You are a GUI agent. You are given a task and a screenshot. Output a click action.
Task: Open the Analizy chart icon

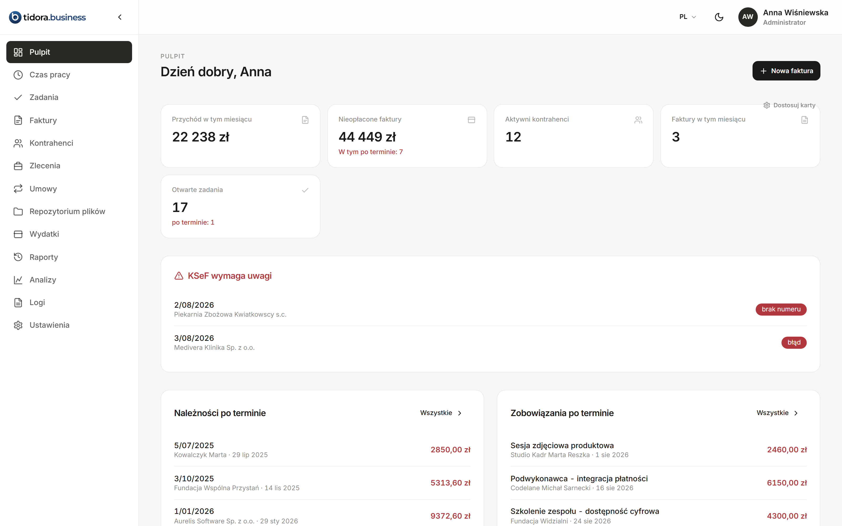coord(18,280)
